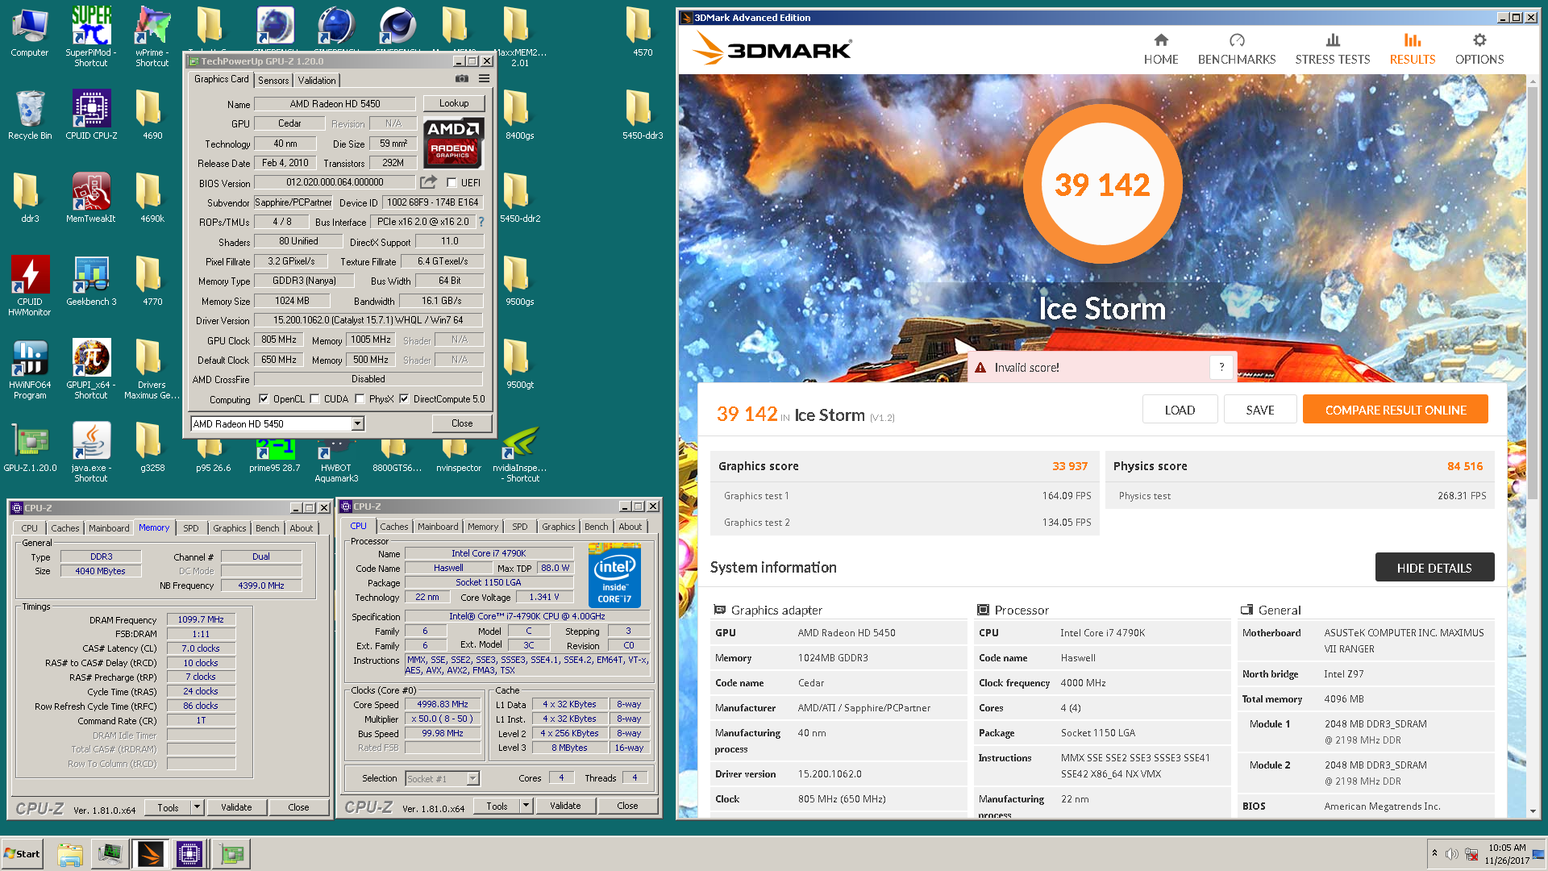The height and width of the screenshot is (871, 1548).
Task: Open the 3DMark BENCHMARKS section
Action: [x=1237, y=49]
